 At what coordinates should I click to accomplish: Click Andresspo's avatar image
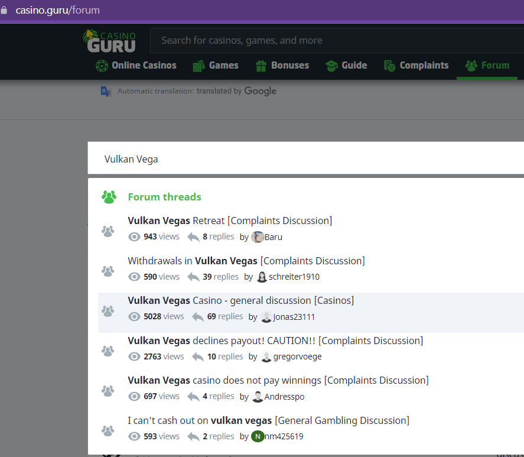258,397
